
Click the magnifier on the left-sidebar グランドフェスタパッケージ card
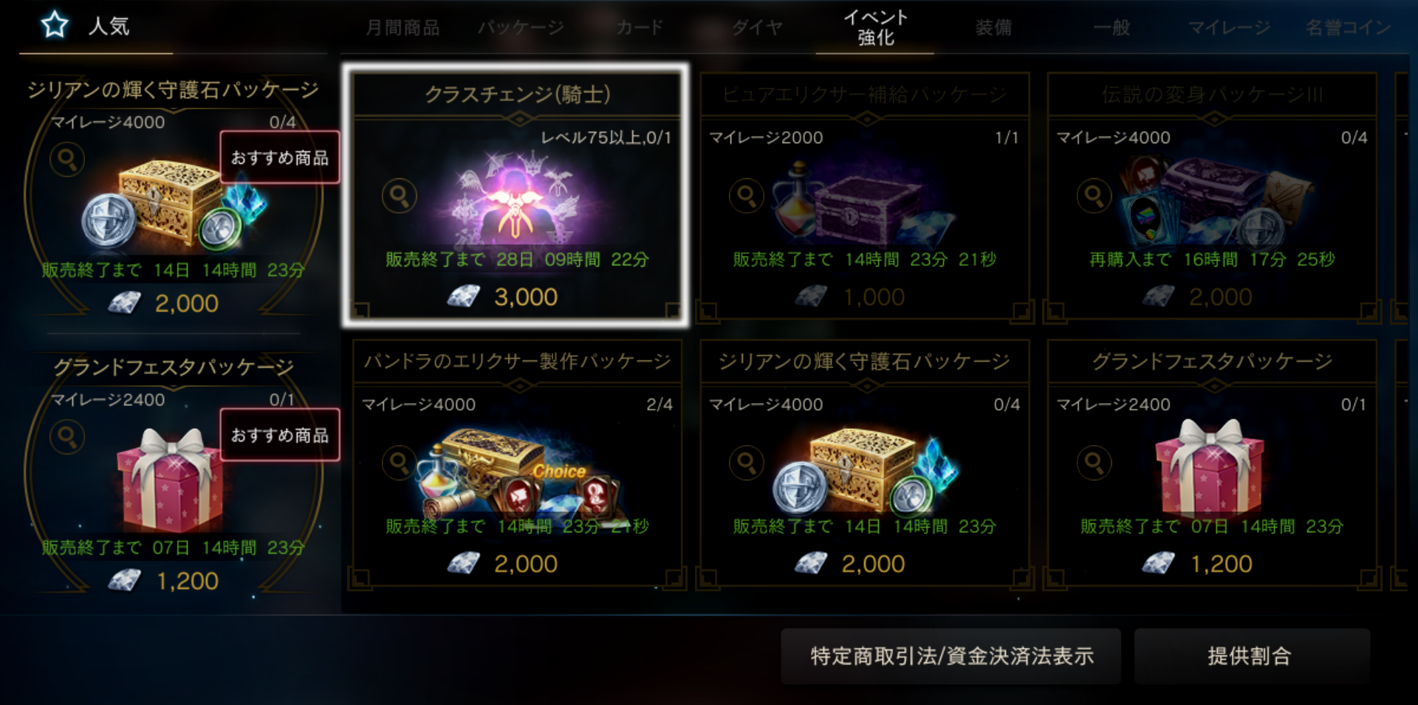tap(67, 437)
